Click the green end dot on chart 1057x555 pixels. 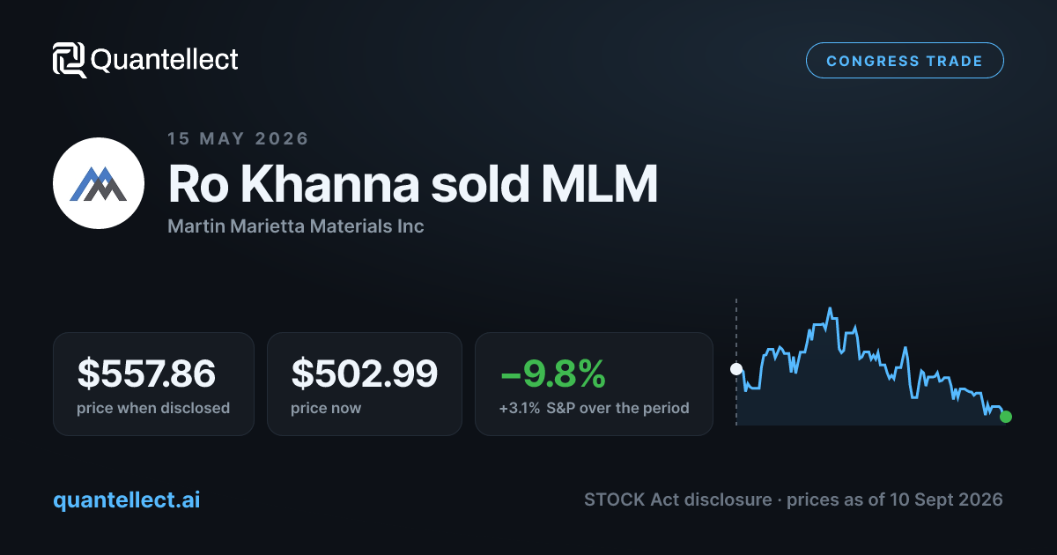point(1006,417)
